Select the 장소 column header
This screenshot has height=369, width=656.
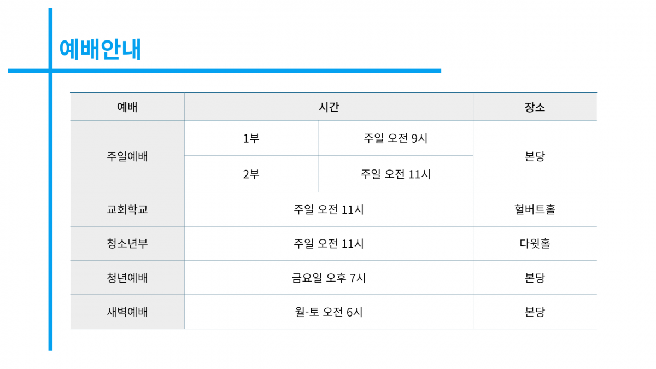535,107
